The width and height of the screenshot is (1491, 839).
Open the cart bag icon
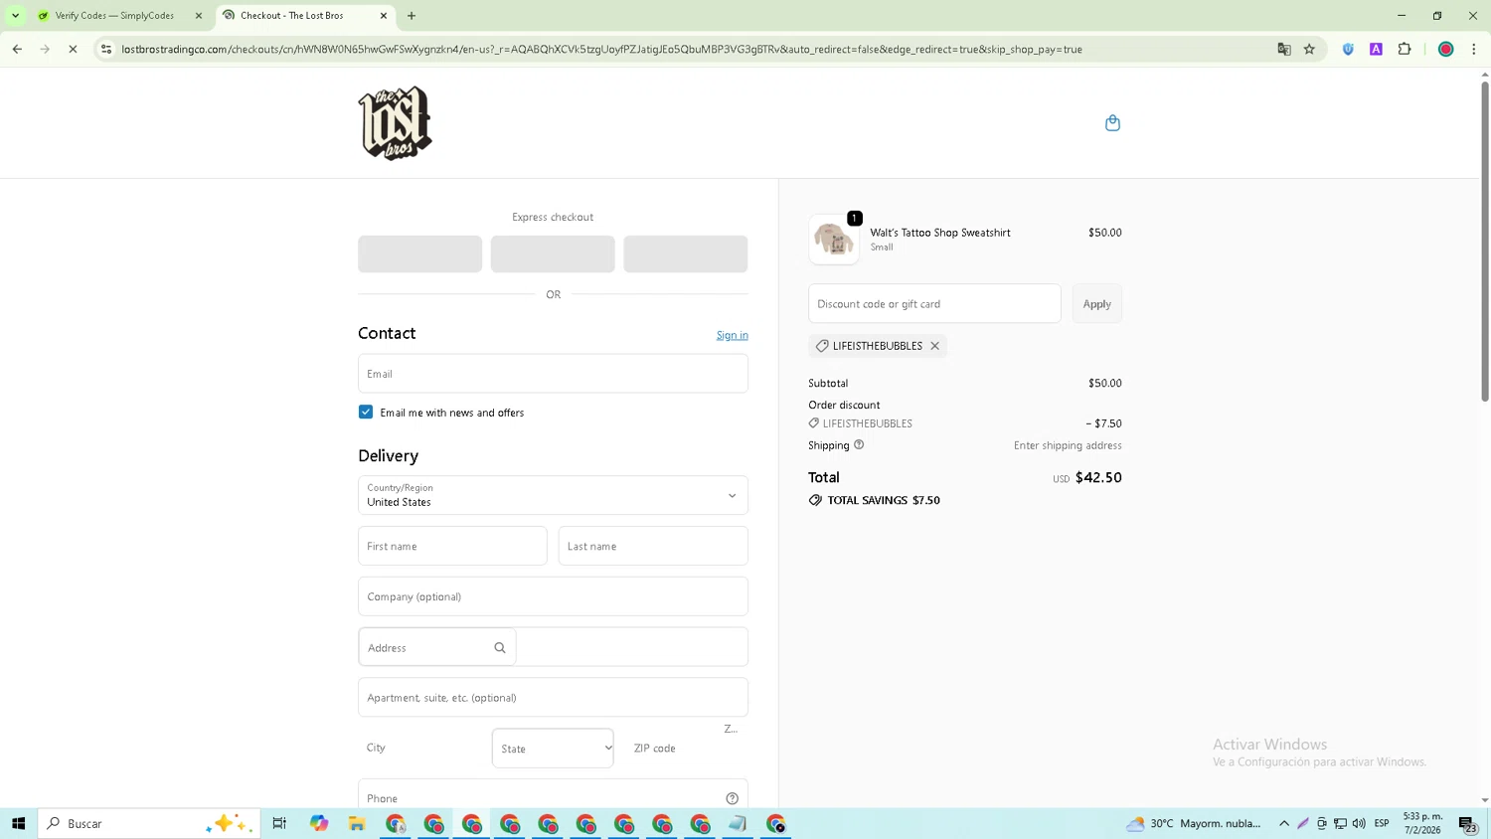coord(1112,123)
